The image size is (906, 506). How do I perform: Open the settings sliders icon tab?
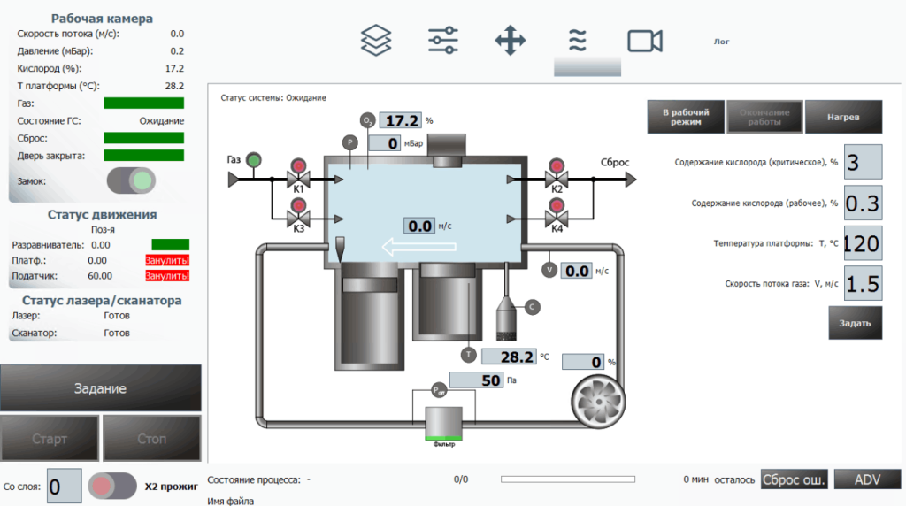(x=442, y=41)
